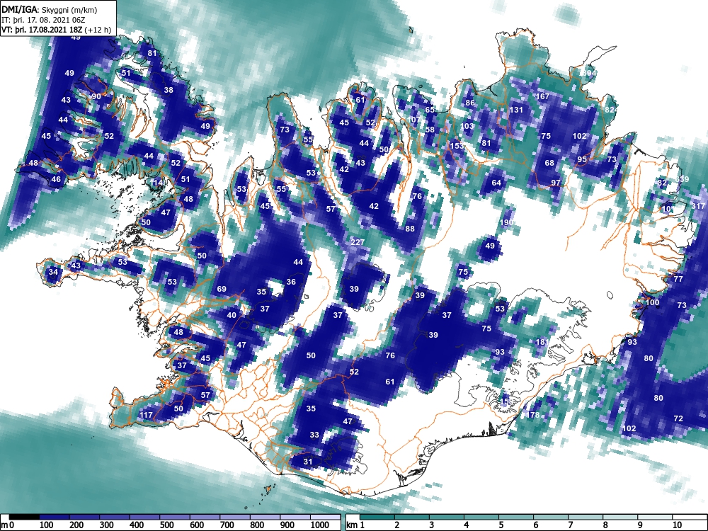Click the visibility value 131
Image resolution: width=708 pixels, height=531 pixels.
515,110
